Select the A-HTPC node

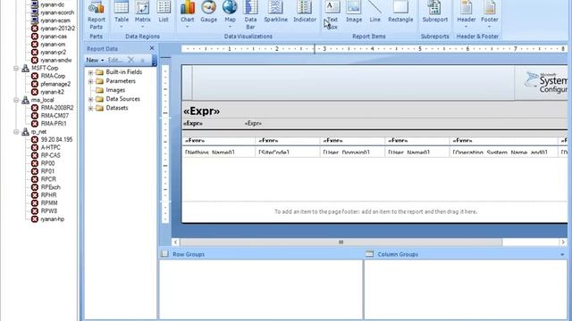click(x=50, y=147)
